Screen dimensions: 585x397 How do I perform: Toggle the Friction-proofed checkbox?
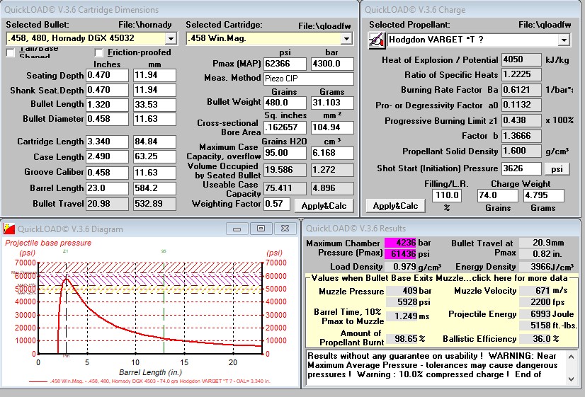(100, 52)
